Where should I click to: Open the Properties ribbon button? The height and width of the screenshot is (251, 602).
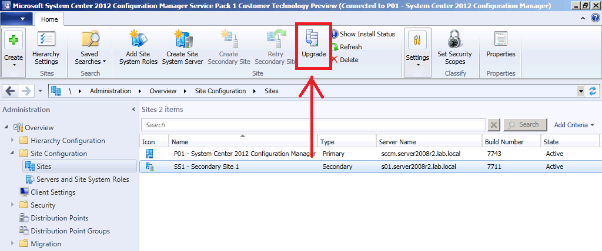501,44
